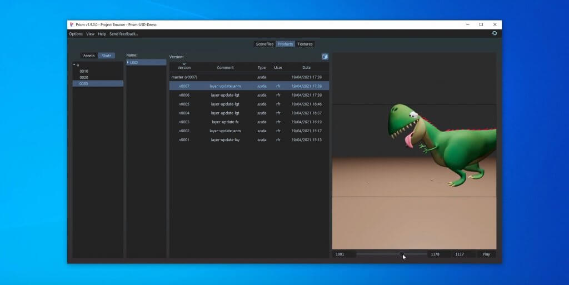This screenshot has width=569, height=285.
Task: Maximize the Prism Project Browser window
Action: point(481,24)
